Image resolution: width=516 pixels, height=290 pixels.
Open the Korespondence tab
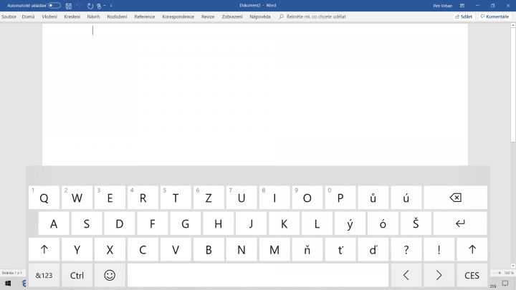click(178, 16)
